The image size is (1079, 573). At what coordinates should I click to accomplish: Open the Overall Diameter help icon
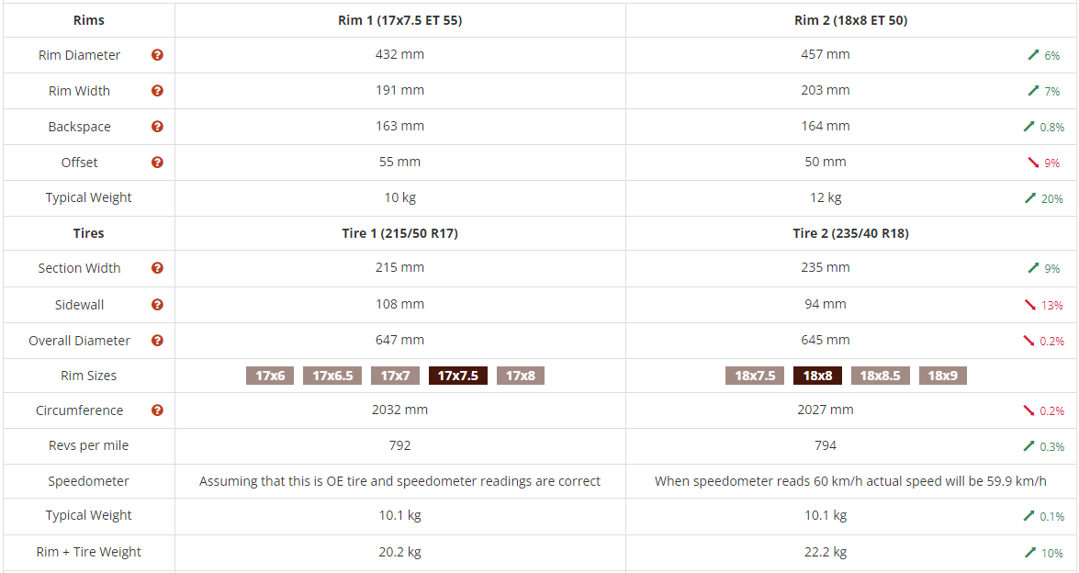(157, 341)
